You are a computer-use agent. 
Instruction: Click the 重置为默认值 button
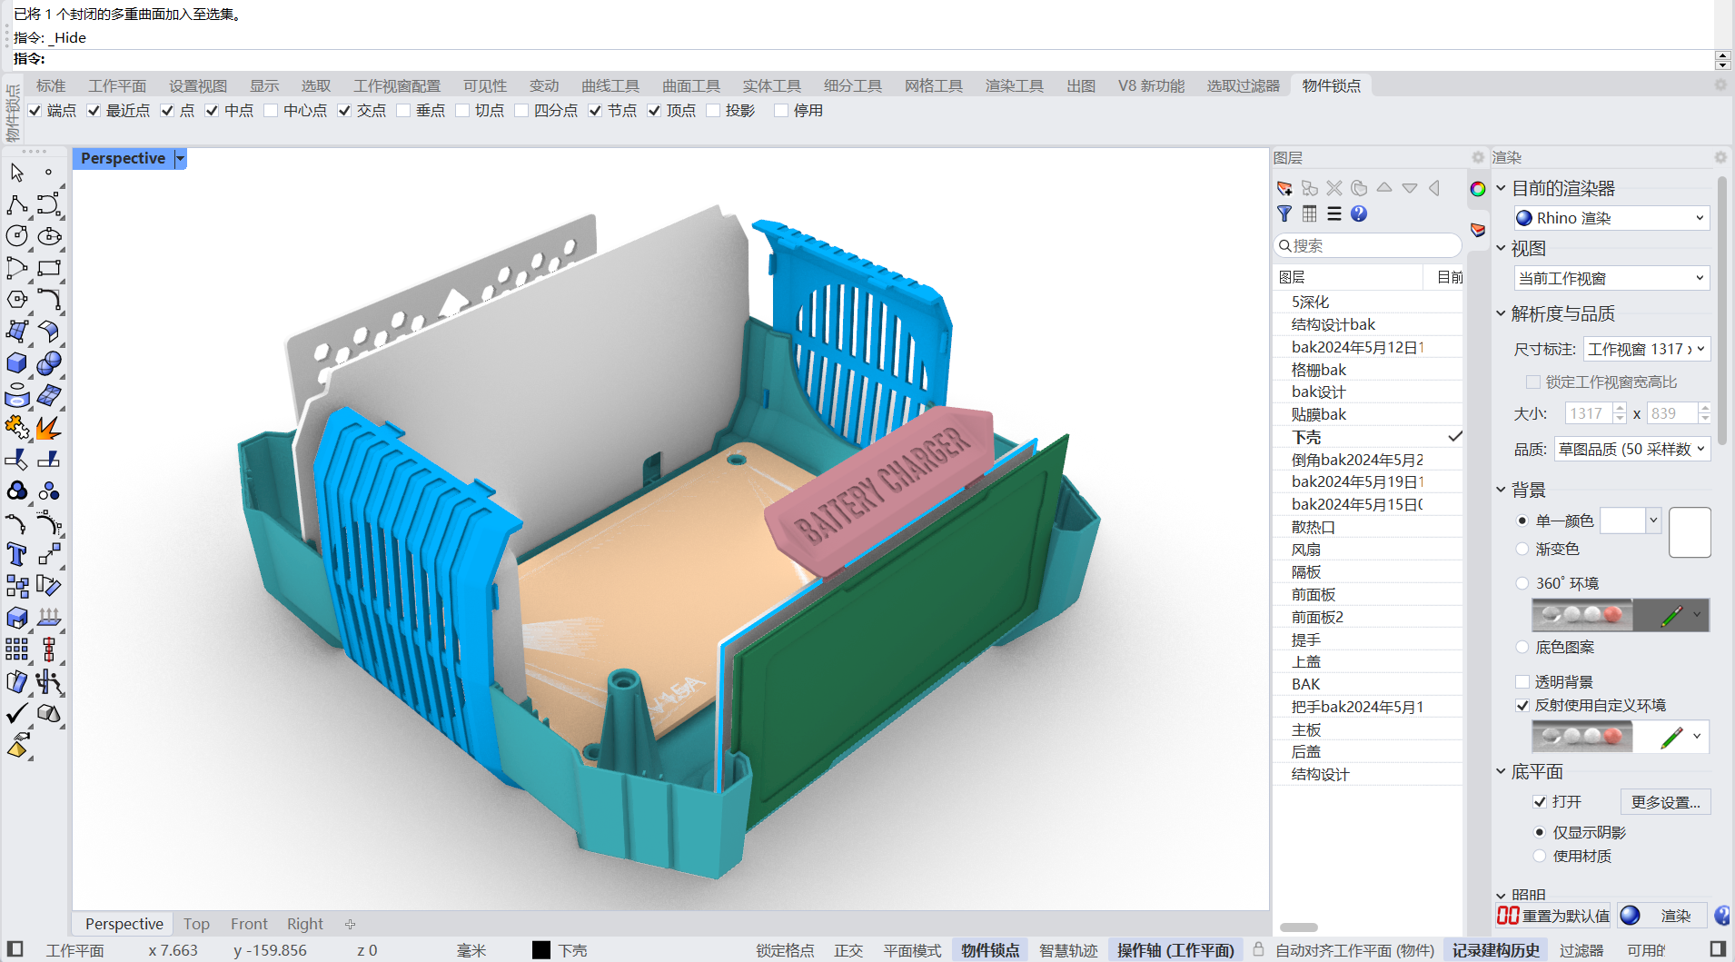pyautogui.click(x=1553, y=916)
